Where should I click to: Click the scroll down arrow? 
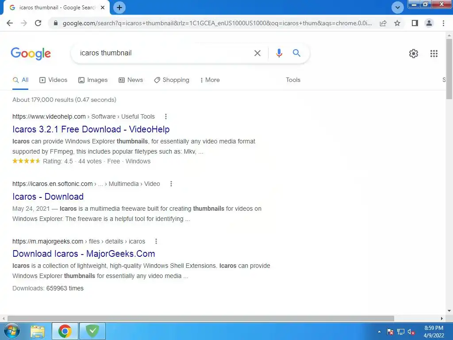click(x=449, y=311)
